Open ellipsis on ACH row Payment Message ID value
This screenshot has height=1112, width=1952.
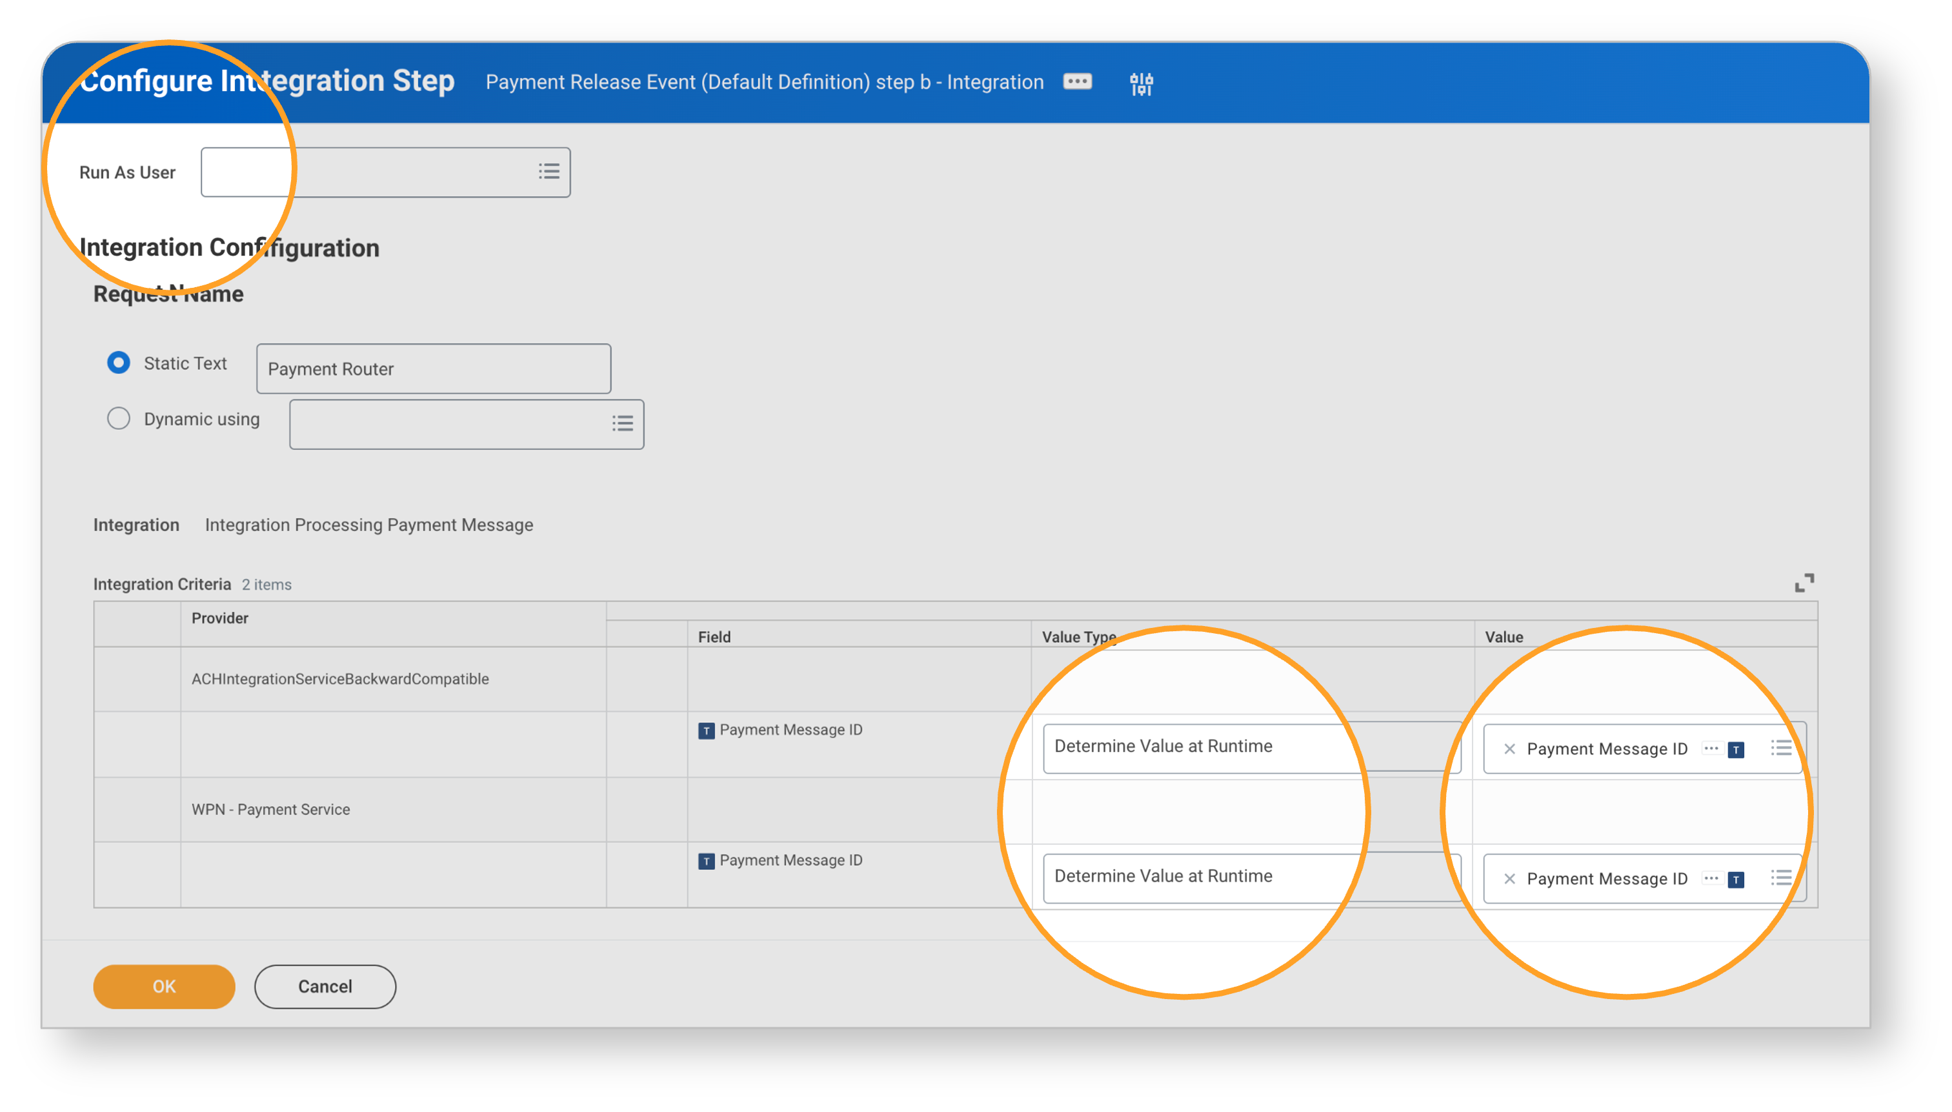1710,749
